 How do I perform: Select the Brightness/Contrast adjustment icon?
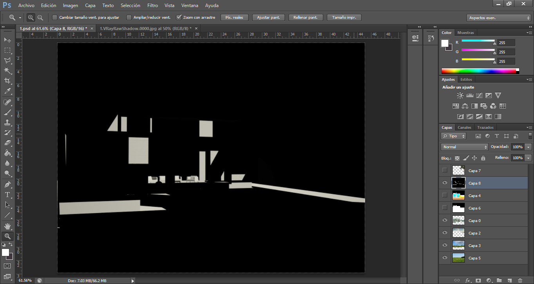[x=460, y=95]
